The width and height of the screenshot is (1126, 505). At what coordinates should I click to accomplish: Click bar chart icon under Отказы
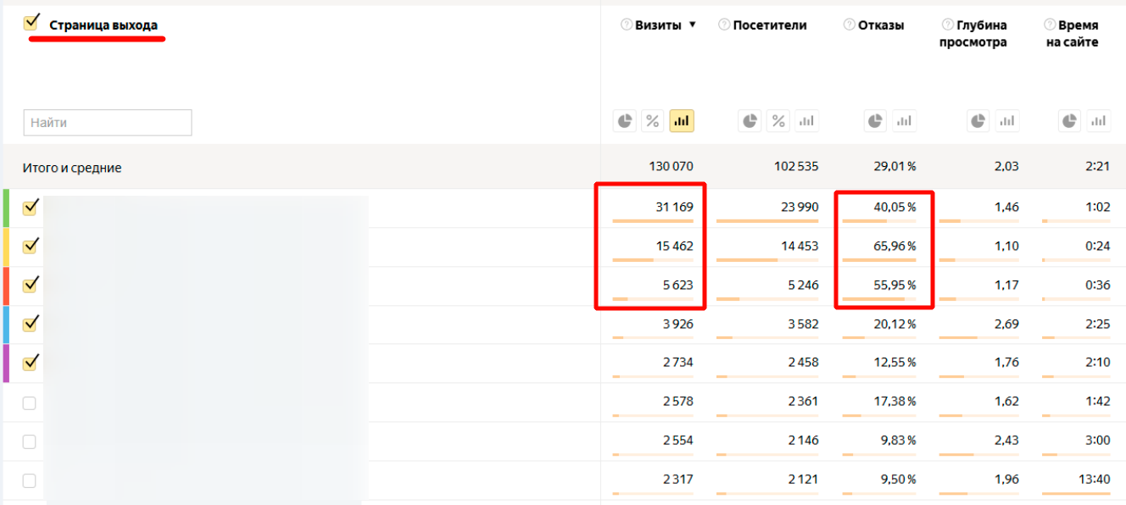pos(904,121)
